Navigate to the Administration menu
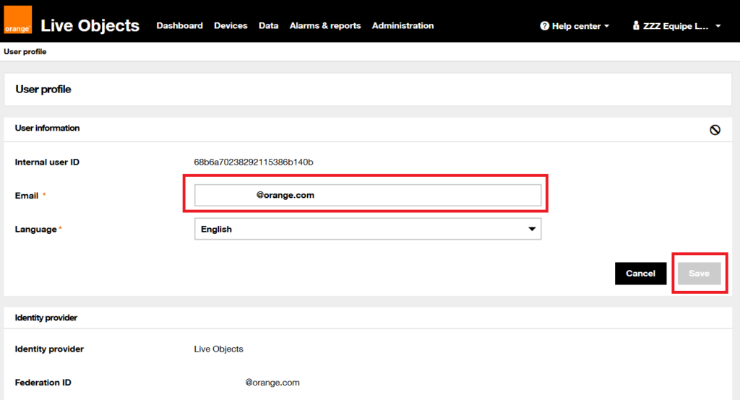740x400 pixels. point(403,26)
